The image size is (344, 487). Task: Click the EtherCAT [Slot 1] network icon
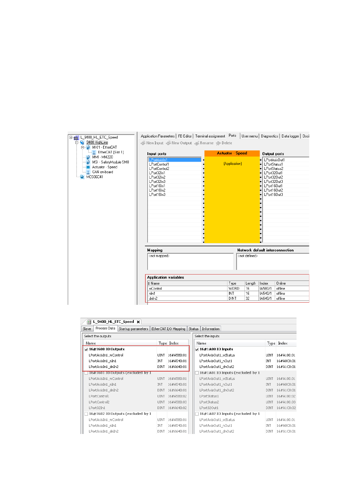94,152
